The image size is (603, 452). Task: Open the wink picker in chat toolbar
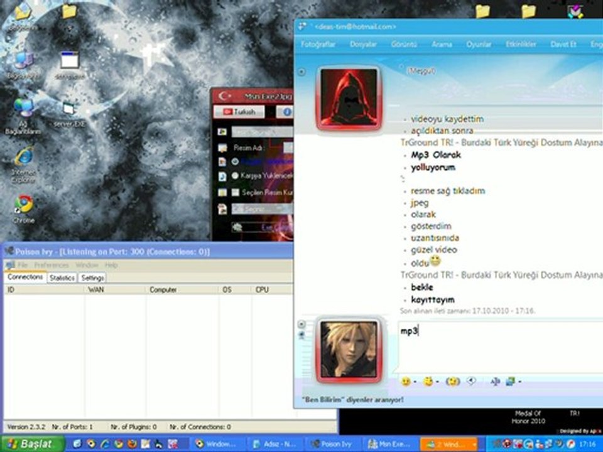pos(429,381)
